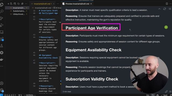This screenshot has height=96, width=172.
Task: Open the Source Control view
Action: pos(2,18)
